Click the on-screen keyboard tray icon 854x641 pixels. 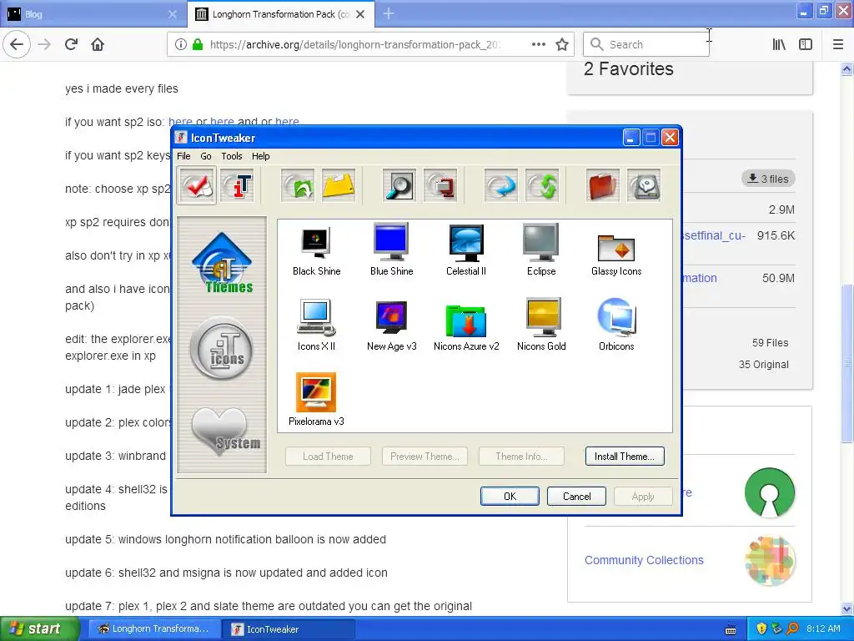731,629
